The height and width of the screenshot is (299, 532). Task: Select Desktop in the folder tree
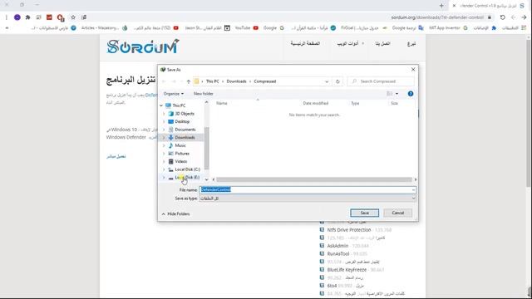pyautogui.click(x=182, y=121)
